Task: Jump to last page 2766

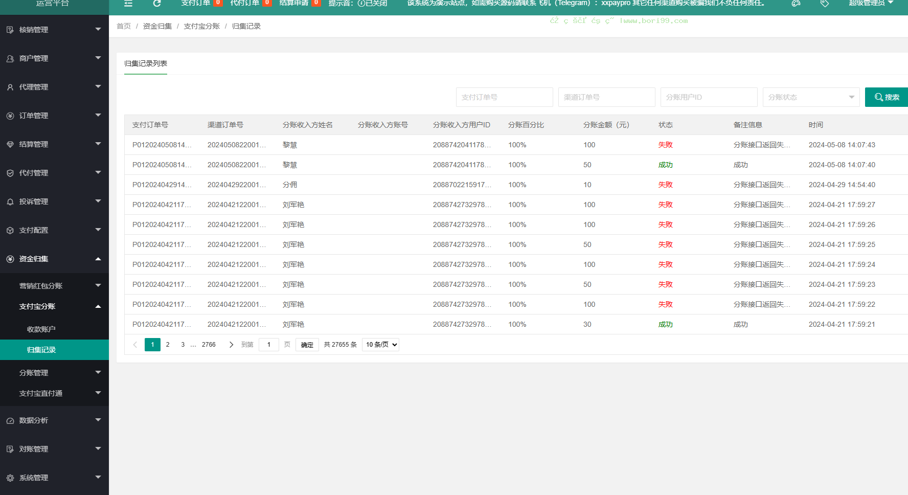Action: (x=209, y=345)
